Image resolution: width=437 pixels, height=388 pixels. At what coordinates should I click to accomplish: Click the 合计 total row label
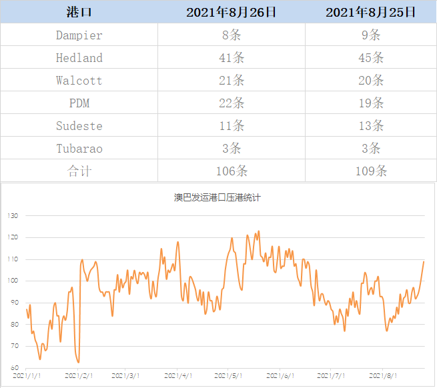click(x=79, y=171)
